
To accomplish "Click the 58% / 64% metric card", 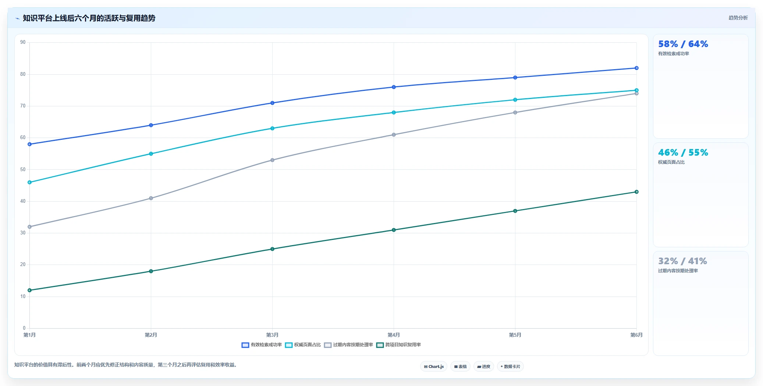I will click(x=700, y=86).
